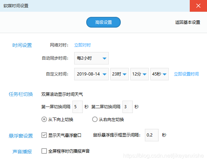Focus the 第一屏切换间隔 input field

coord(78,107)
